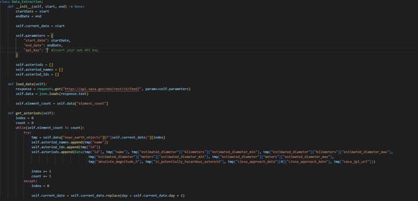Click the "nasa_jpl_url" string

click(355, 162)
